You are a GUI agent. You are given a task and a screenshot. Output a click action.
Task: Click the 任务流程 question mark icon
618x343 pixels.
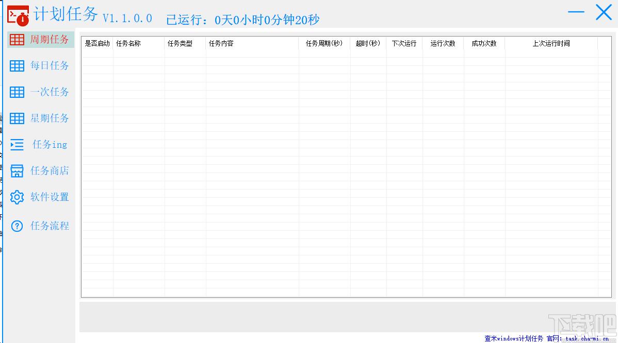pos(17,226)
